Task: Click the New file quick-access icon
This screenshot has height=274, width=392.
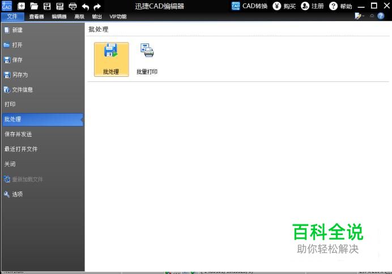Action: tap(22, 6)
